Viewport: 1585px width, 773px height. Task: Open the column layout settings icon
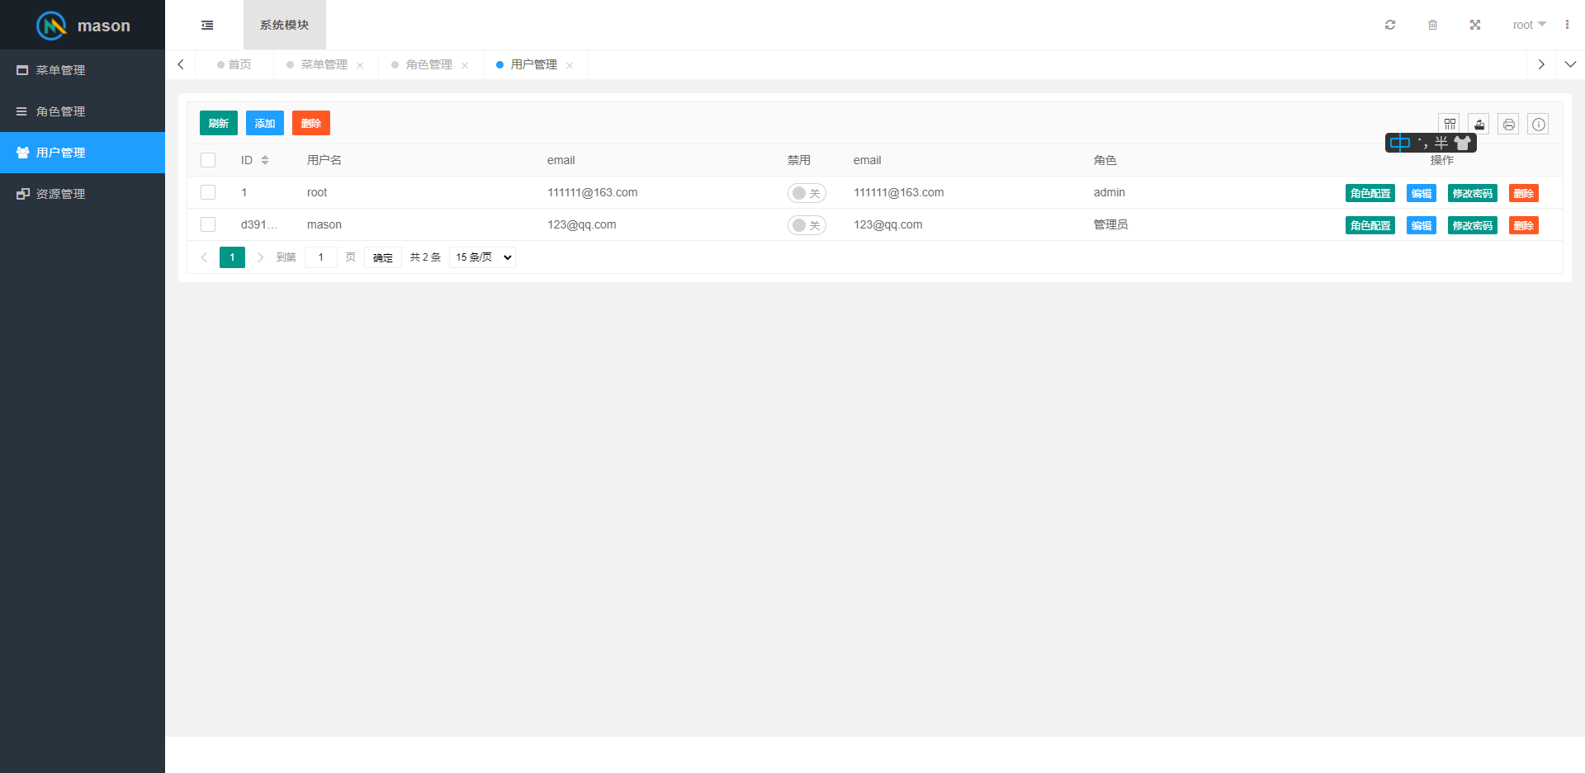tap(1450, 124)
